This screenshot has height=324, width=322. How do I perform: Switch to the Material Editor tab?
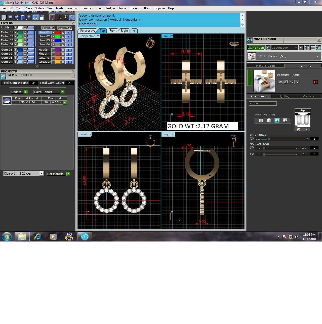tap(265, 66)
